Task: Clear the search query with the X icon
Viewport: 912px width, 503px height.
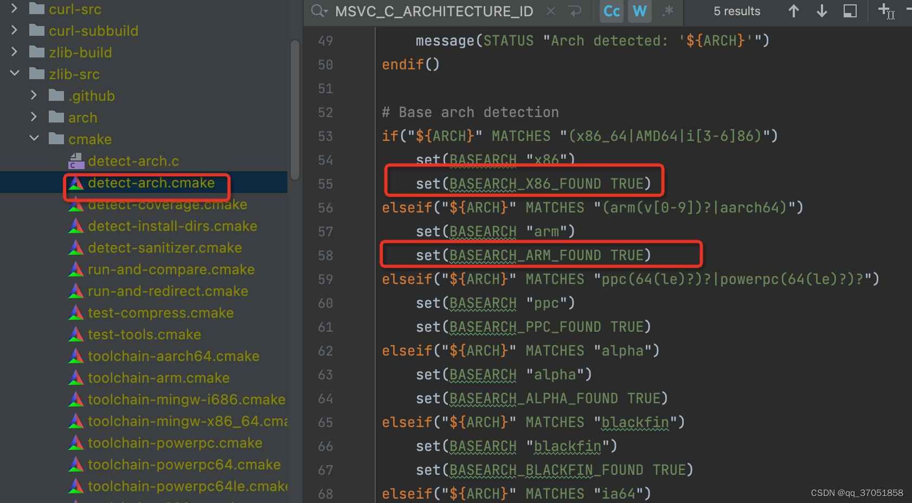Action: point(550,11)
